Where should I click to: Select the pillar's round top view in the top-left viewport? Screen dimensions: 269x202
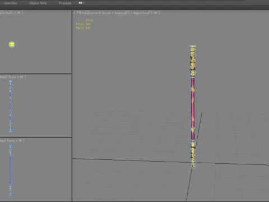point(12,44)
